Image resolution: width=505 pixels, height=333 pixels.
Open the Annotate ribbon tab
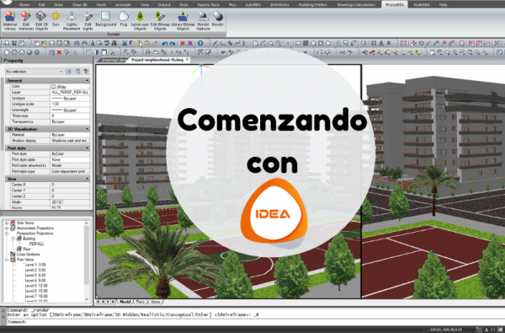(x=123, y=5)
